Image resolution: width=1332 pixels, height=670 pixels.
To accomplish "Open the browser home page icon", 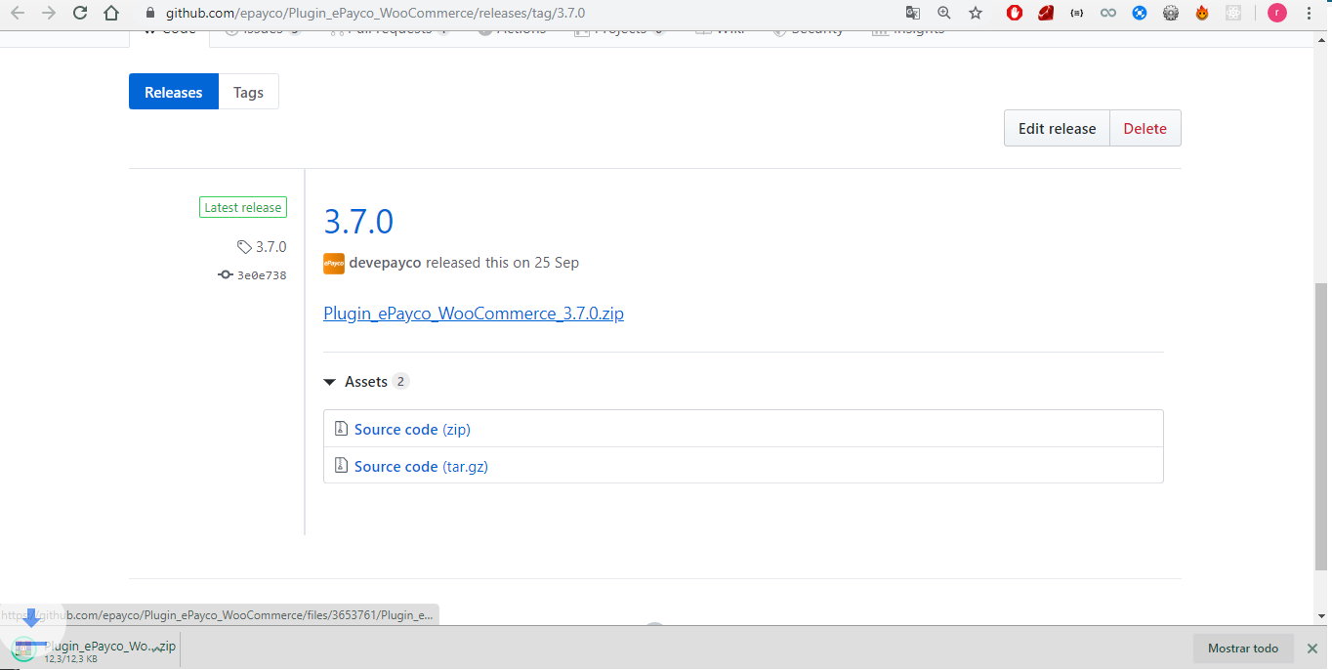I will [111, 13].
